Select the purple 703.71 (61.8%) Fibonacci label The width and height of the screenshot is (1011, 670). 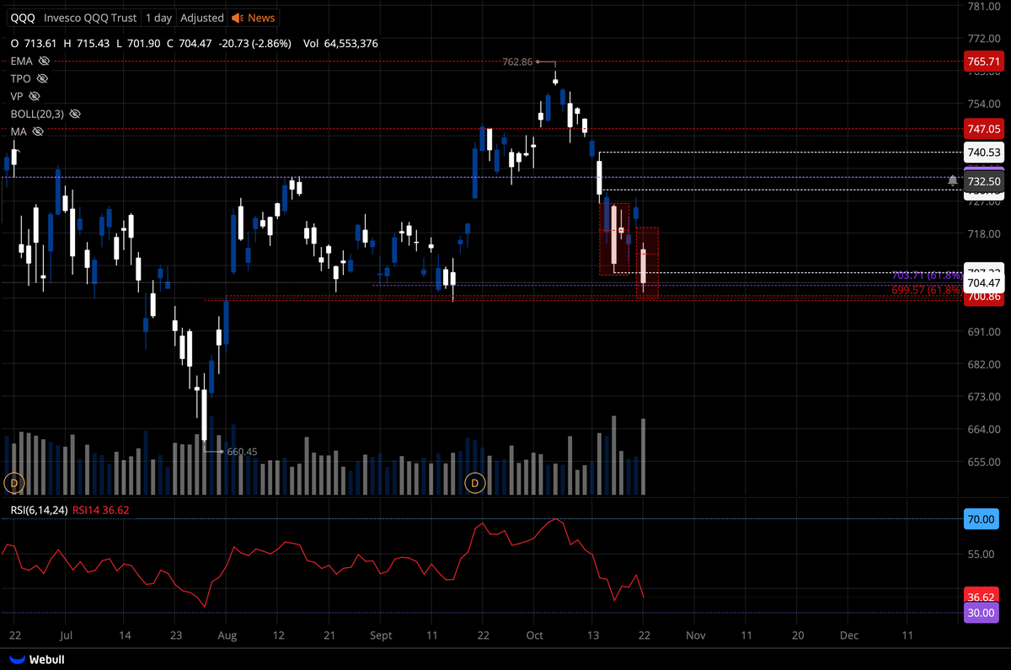pyautogui.click(x=926, y=276)
